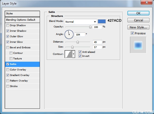154x114 pixels.
Task: Open the Blend Mode dropdown
Action: (x=81, y=22)
